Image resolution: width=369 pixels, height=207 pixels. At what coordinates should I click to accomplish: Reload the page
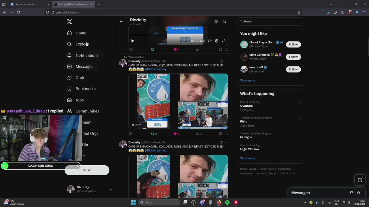pyautogui.click(x=18, y=12)
